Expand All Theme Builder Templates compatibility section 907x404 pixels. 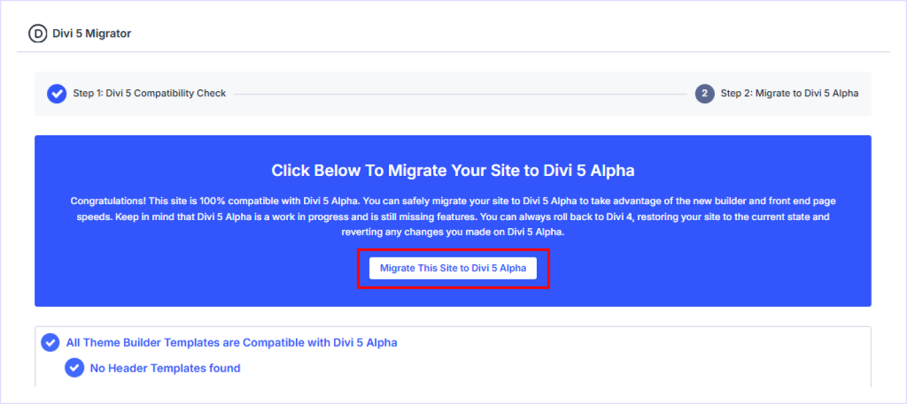click(x=231, y=342)
